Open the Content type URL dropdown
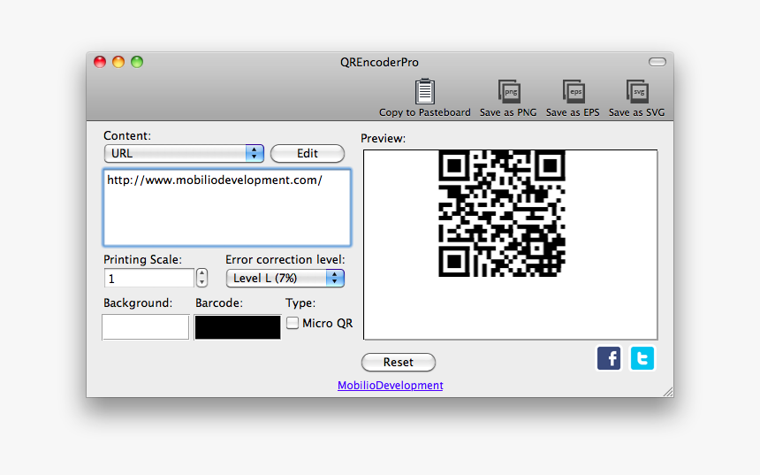The width and height of the screenshot is (760, 475). 184,153
